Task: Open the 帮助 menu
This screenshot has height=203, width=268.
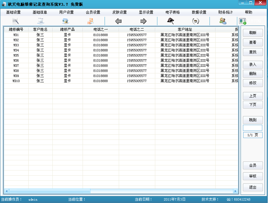Action: click(248, 12)
